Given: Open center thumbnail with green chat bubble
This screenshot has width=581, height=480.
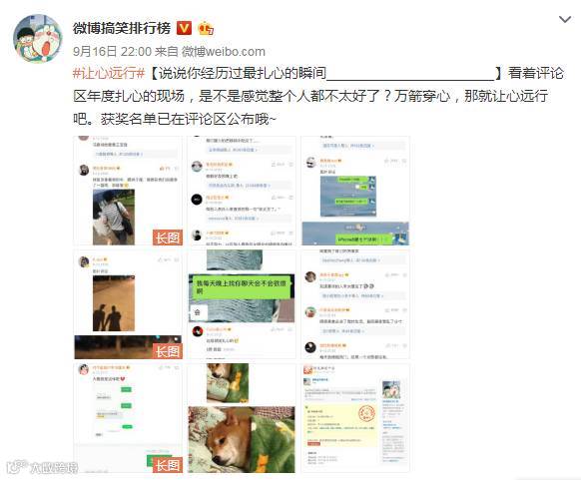Looking at the screenshot, I should click(242, 304).
